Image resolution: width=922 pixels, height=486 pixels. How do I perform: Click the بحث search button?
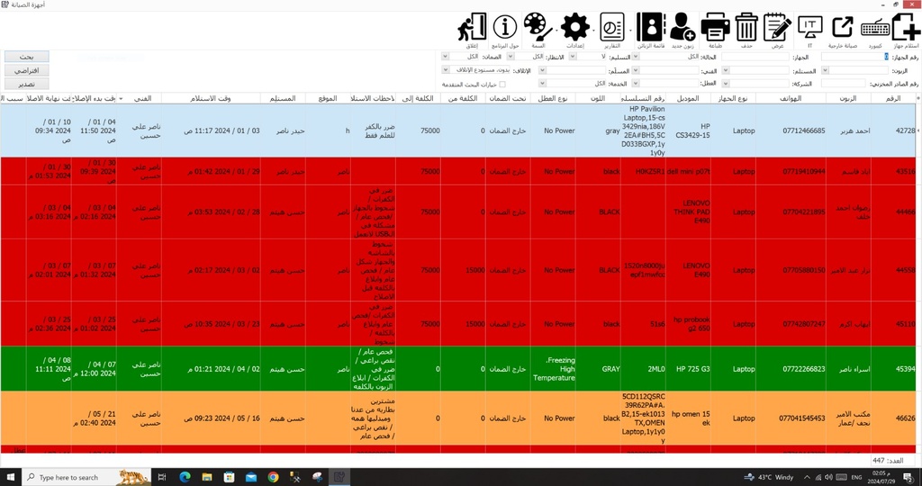pos(26,57)
